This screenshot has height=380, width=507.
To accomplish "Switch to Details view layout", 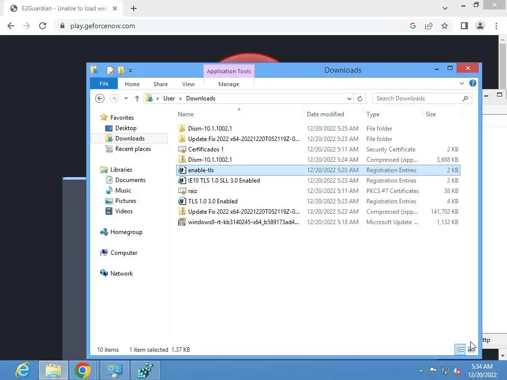I will coord(460,349).
